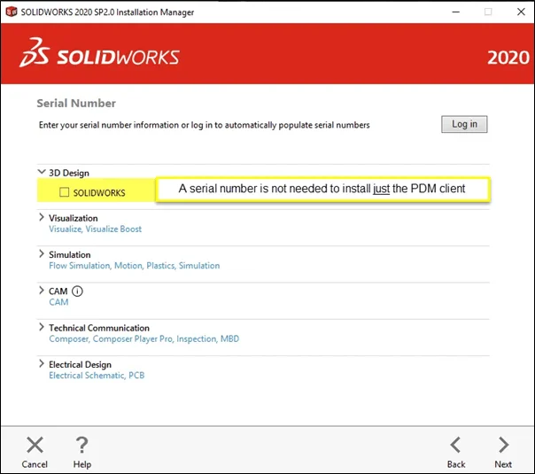Proceed with the Next arrow
The width and height of the screenshot is (535, 474).
[x=502, y=445]
